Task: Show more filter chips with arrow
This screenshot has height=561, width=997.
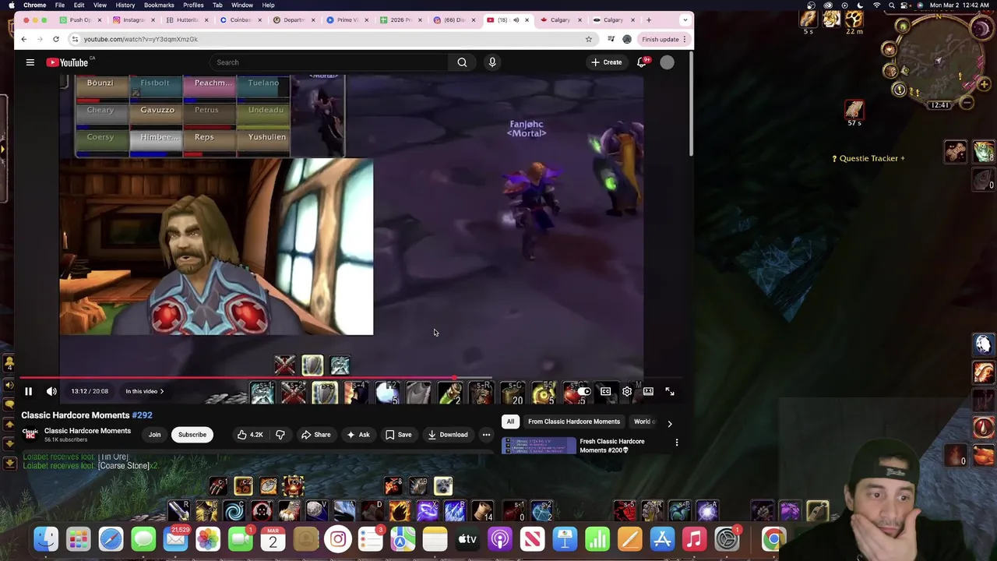Action: [670, 423]
